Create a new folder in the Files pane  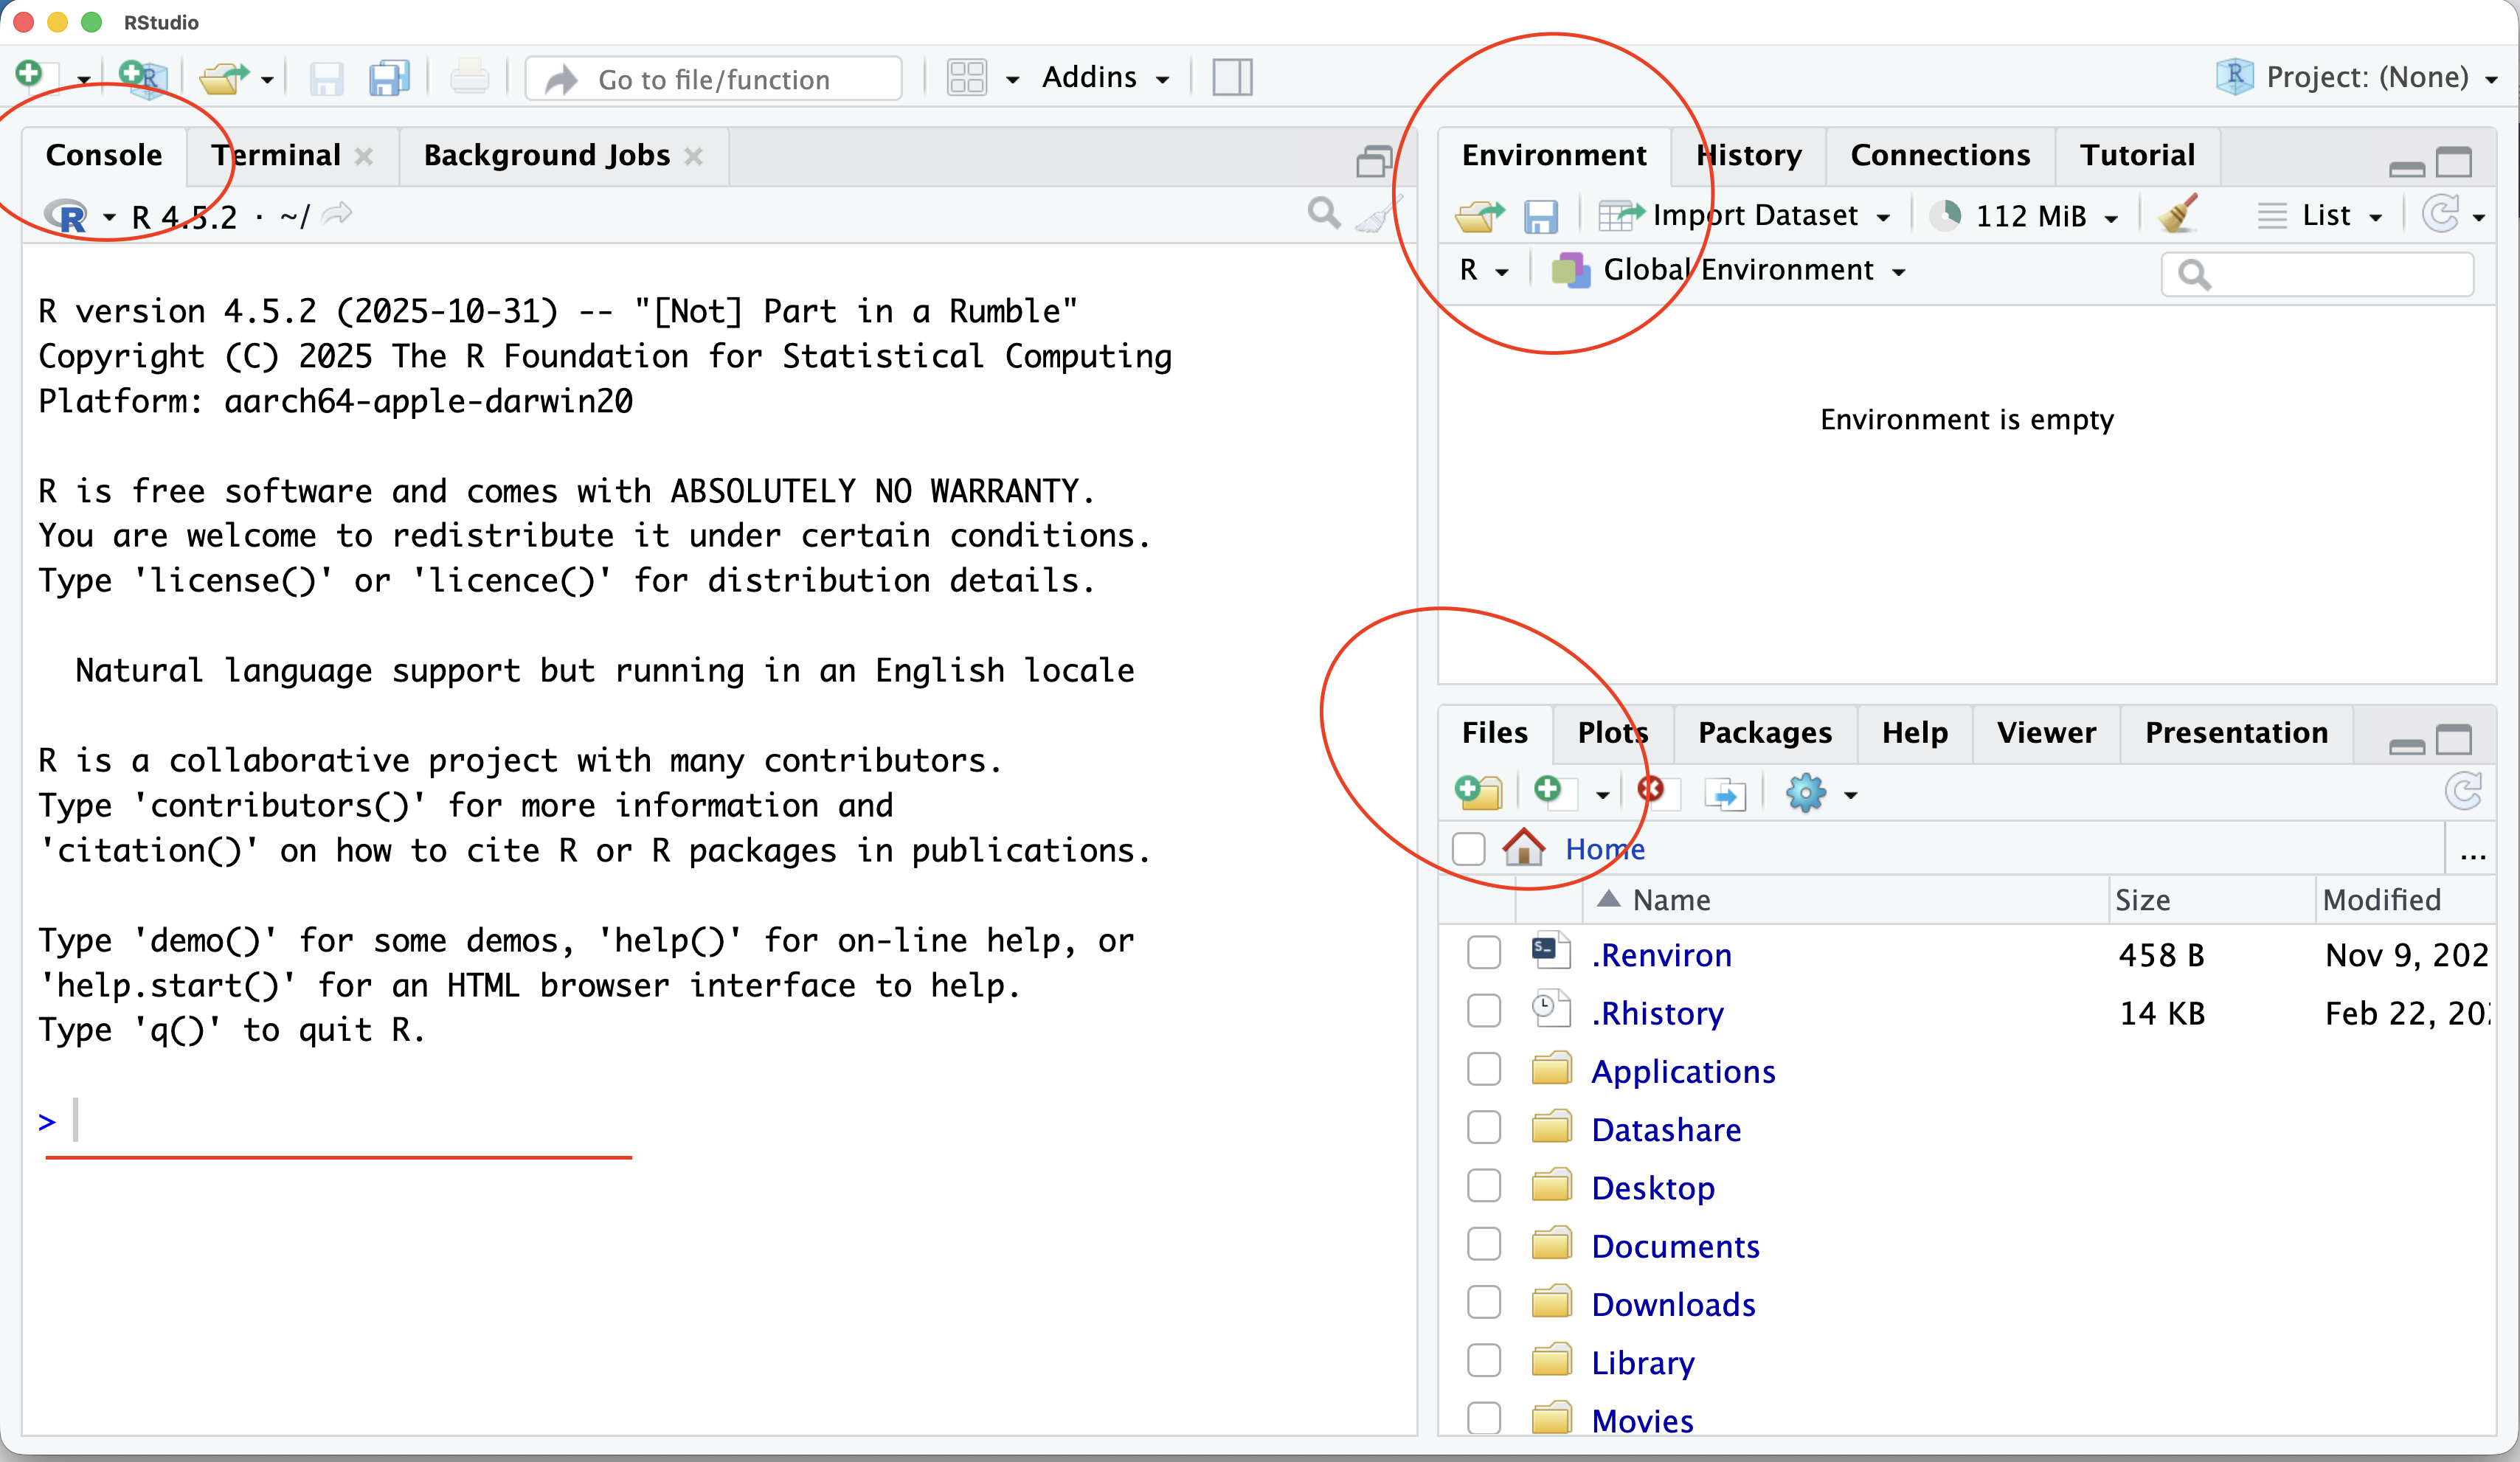[1480, 792]
